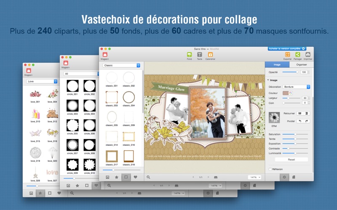Click Acheter la version complète button
Screen dimensions: 337x210
click(287, 49)
